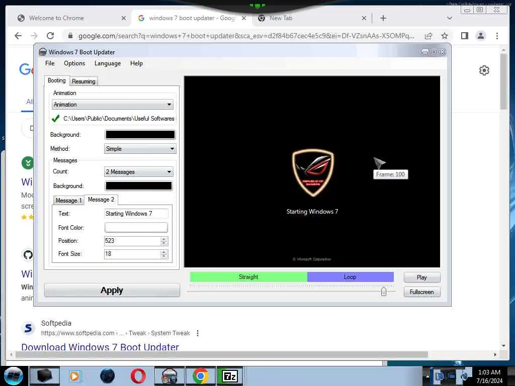Click the green checkmark beside path
Viewport: 515px width, 386px height.
[55, 119]
